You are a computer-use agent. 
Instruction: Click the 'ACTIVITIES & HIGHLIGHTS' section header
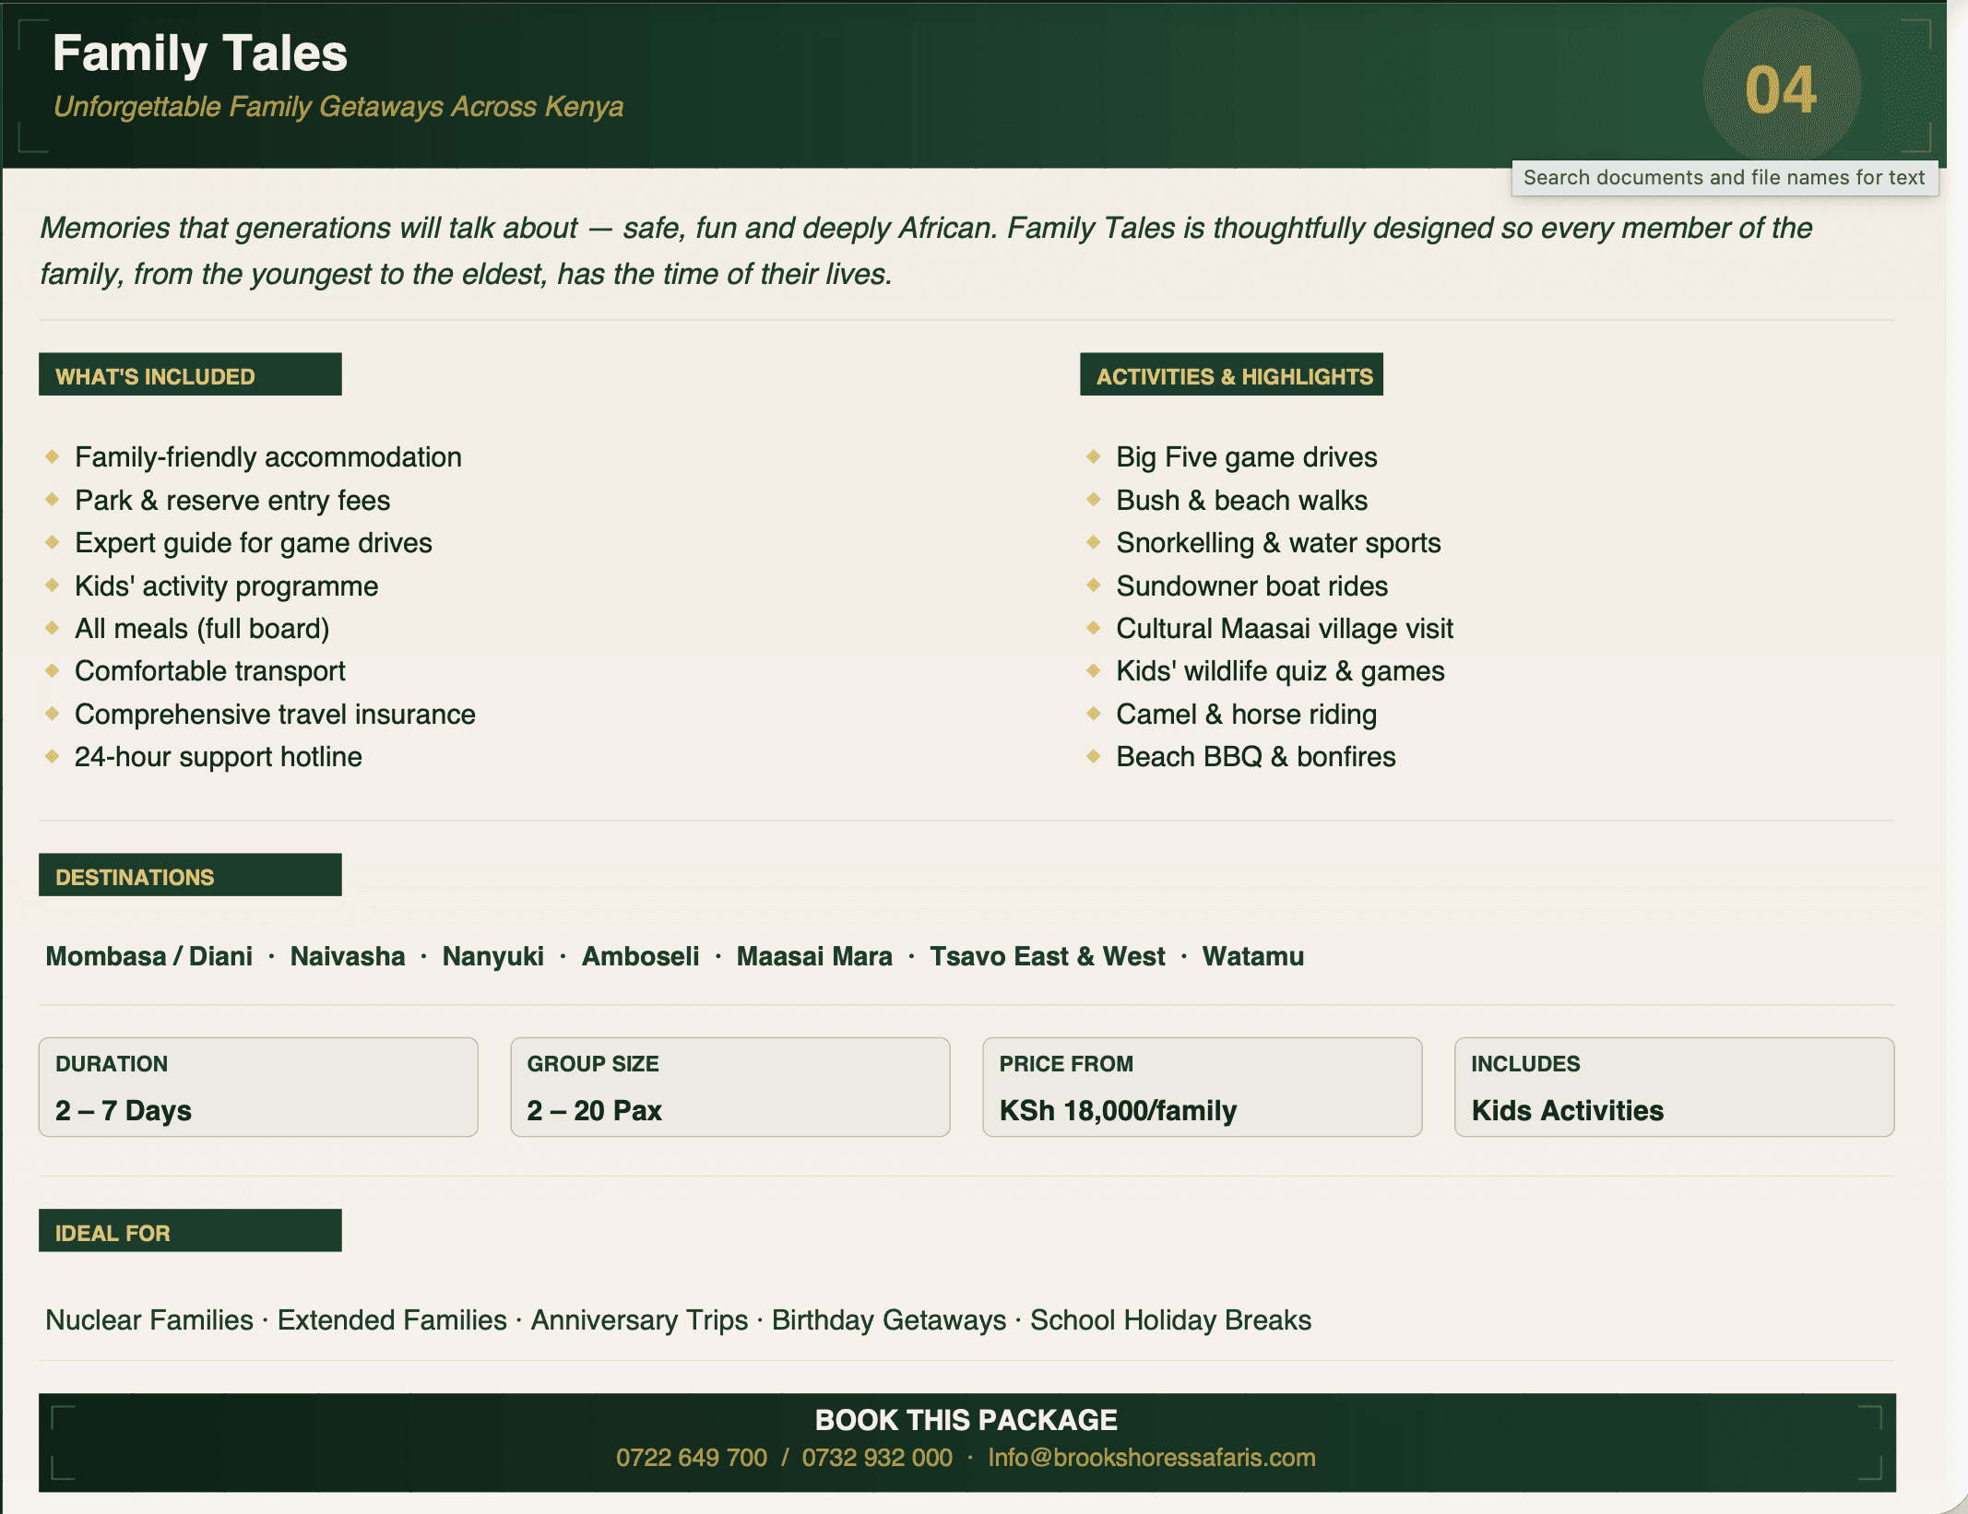coord(1231,375)
